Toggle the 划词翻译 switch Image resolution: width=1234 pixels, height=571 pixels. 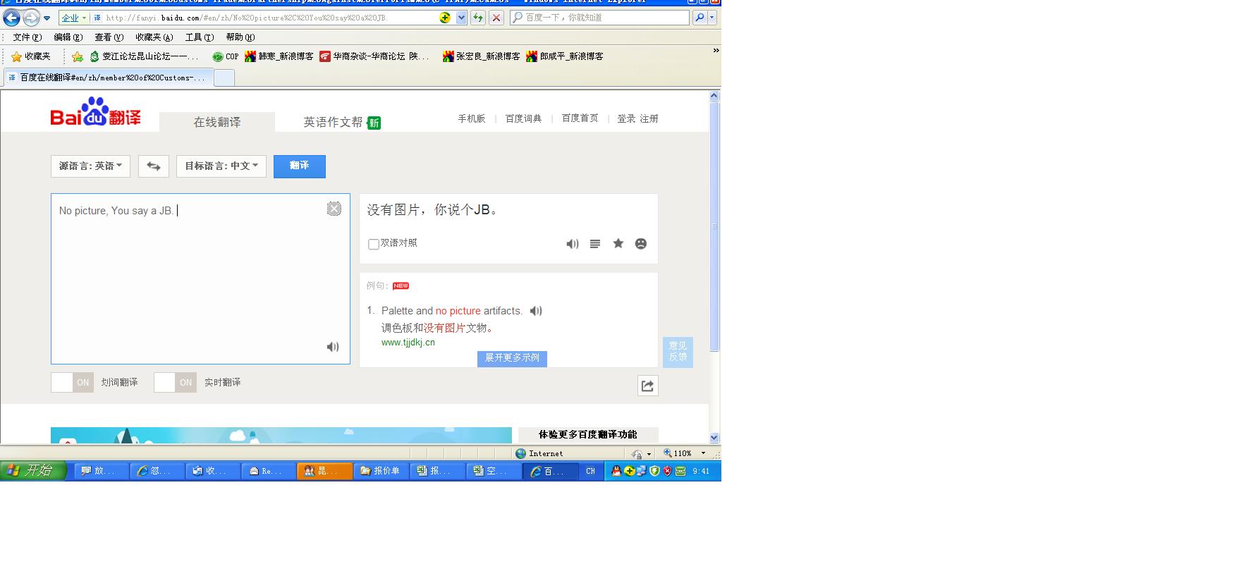(72, 383)
